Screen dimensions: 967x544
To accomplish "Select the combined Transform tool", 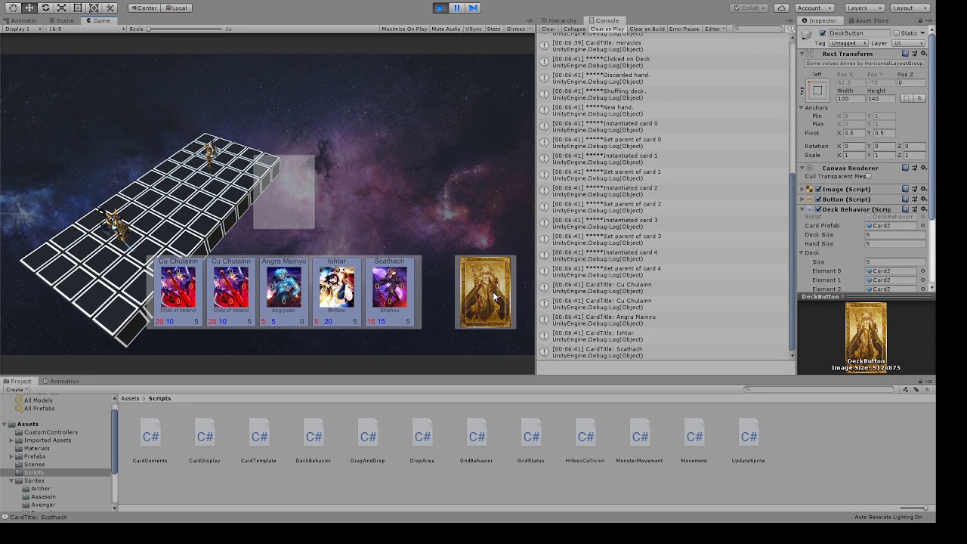I will tap(94, 8).
